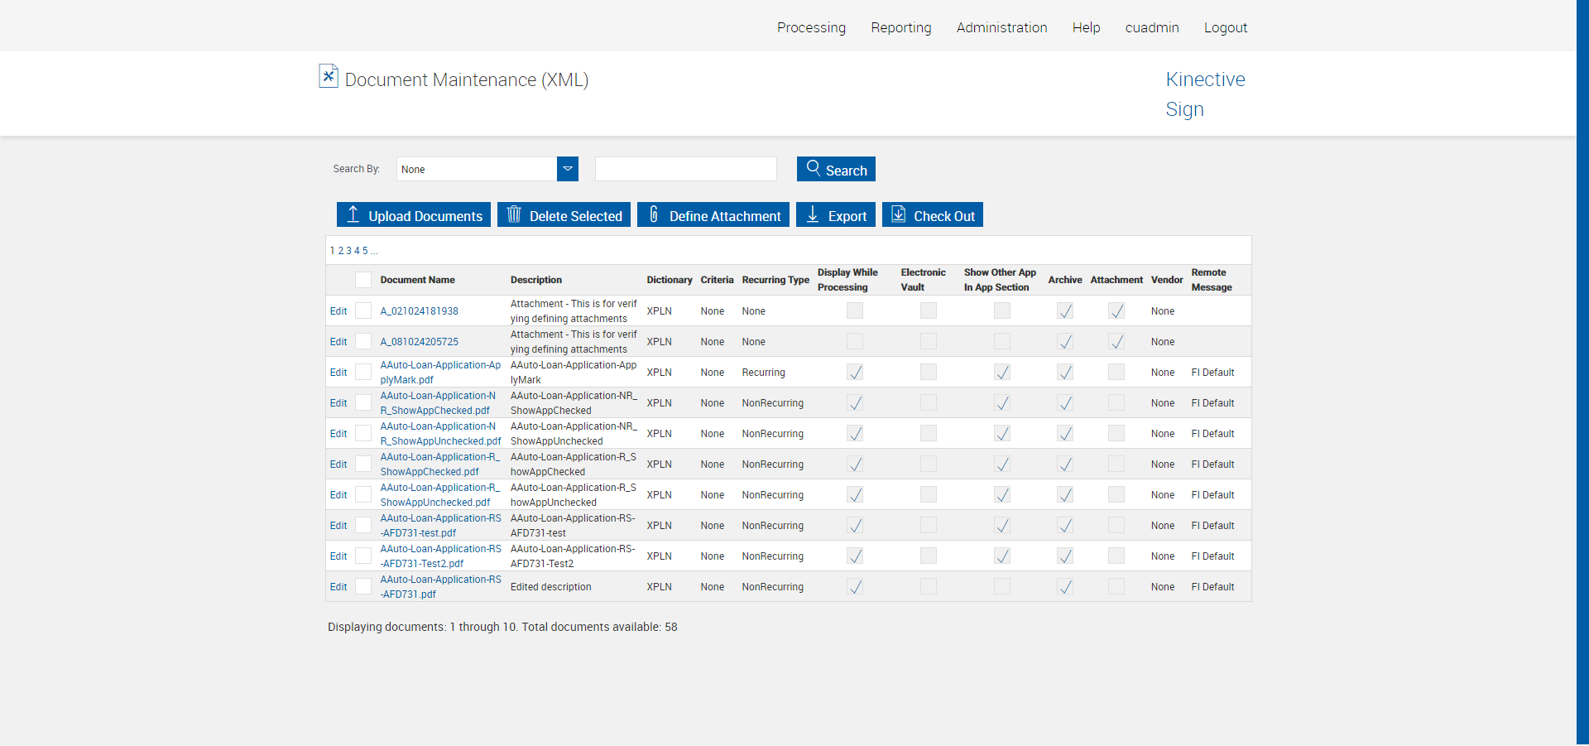This screenshot has height=746, width=1589.
Task: Go to page 3 of results
Action: (x=348, y=251)
